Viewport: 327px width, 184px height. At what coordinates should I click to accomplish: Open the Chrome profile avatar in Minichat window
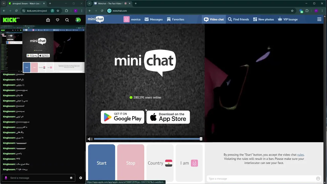coord(316,11)
